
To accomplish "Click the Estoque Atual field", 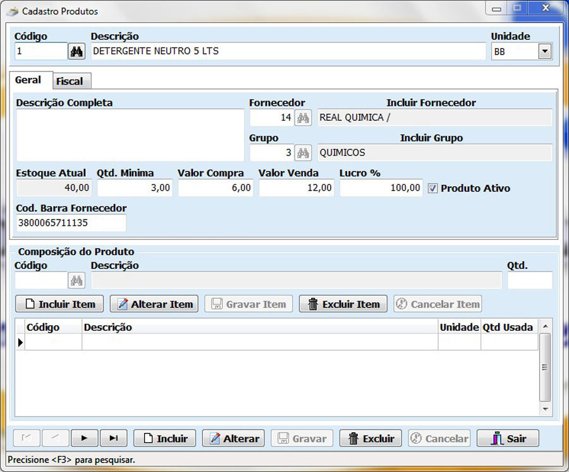I will (54, 188).
